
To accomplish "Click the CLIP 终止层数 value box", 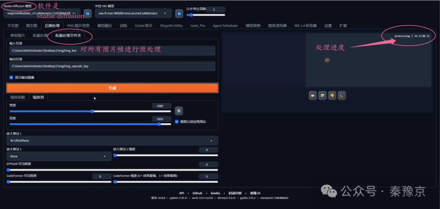I will tap(216, 9).
